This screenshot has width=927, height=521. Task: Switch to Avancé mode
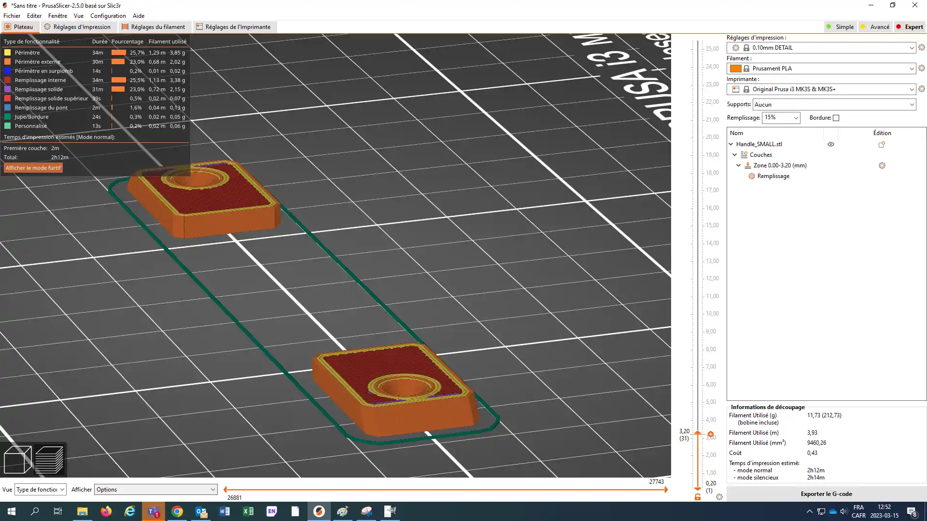[x=875, y=27]
